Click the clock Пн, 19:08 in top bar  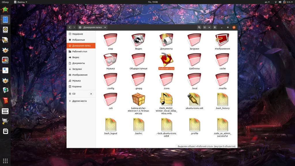point(153,2)
